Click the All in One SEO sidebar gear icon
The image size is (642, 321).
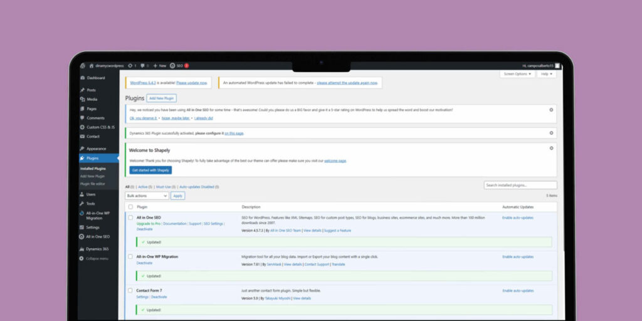(82, 236)
